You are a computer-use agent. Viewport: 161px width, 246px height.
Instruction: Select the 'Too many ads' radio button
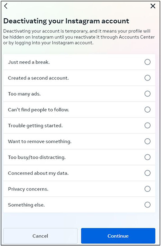148,93
